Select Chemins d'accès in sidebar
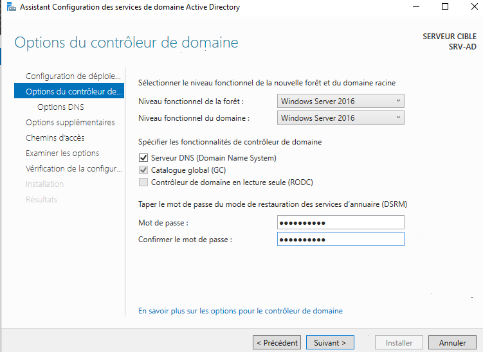Viewport: 483px width, 352px height. (x=55, y=138)
